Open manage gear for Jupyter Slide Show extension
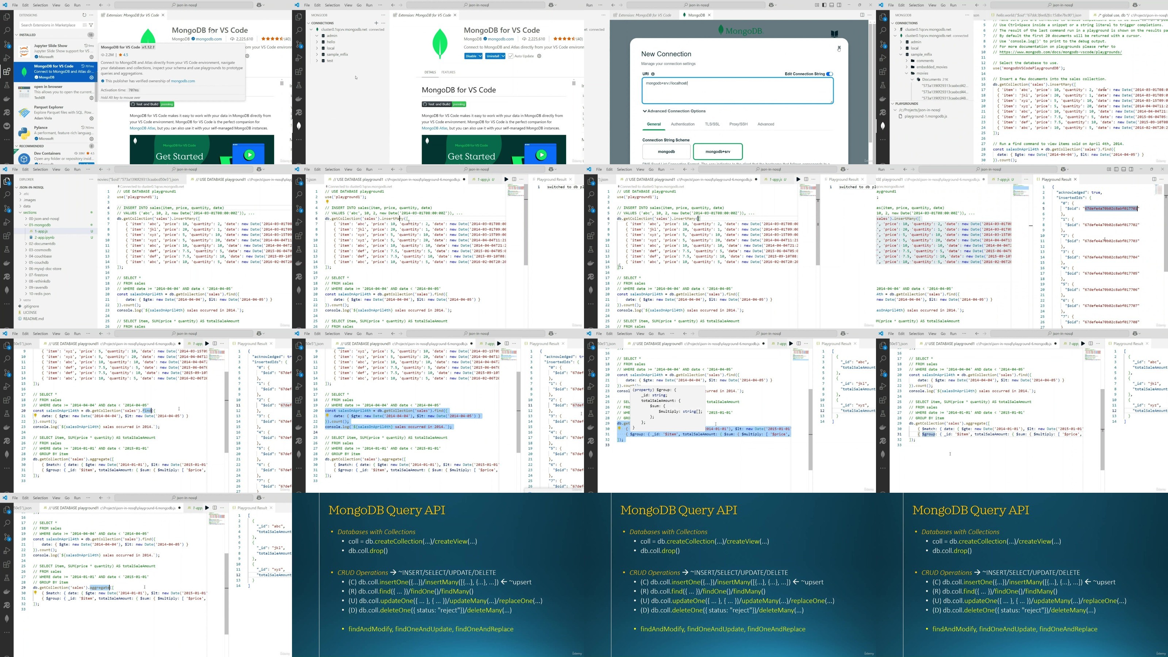1168x657 pixels. 91,57
